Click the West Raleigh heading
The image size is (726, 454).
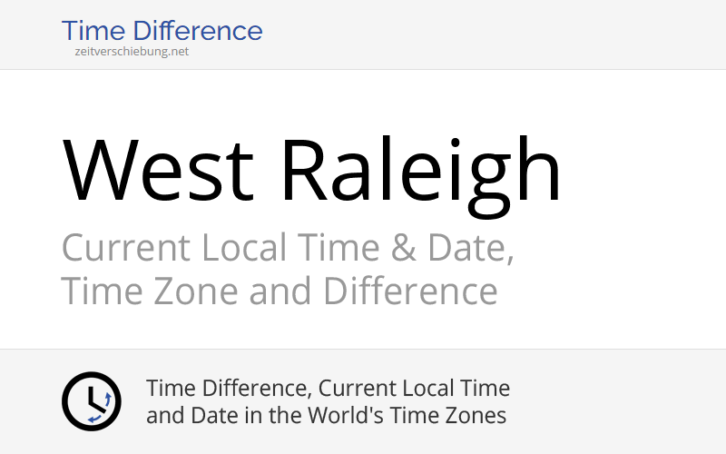coord(311,172)
